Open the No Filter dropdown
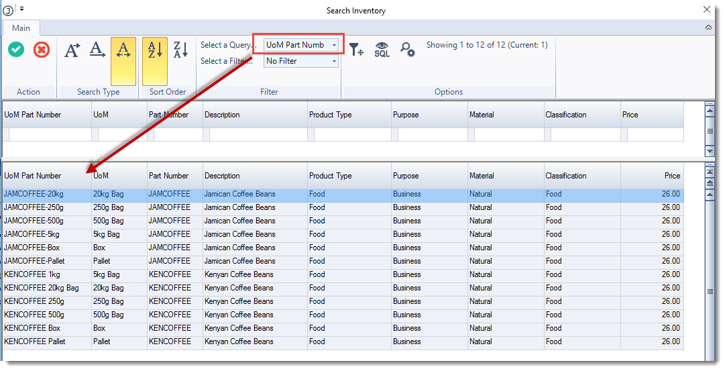This screenshot has width=725, height=371. pyautogui.click(x=301, y=61)
